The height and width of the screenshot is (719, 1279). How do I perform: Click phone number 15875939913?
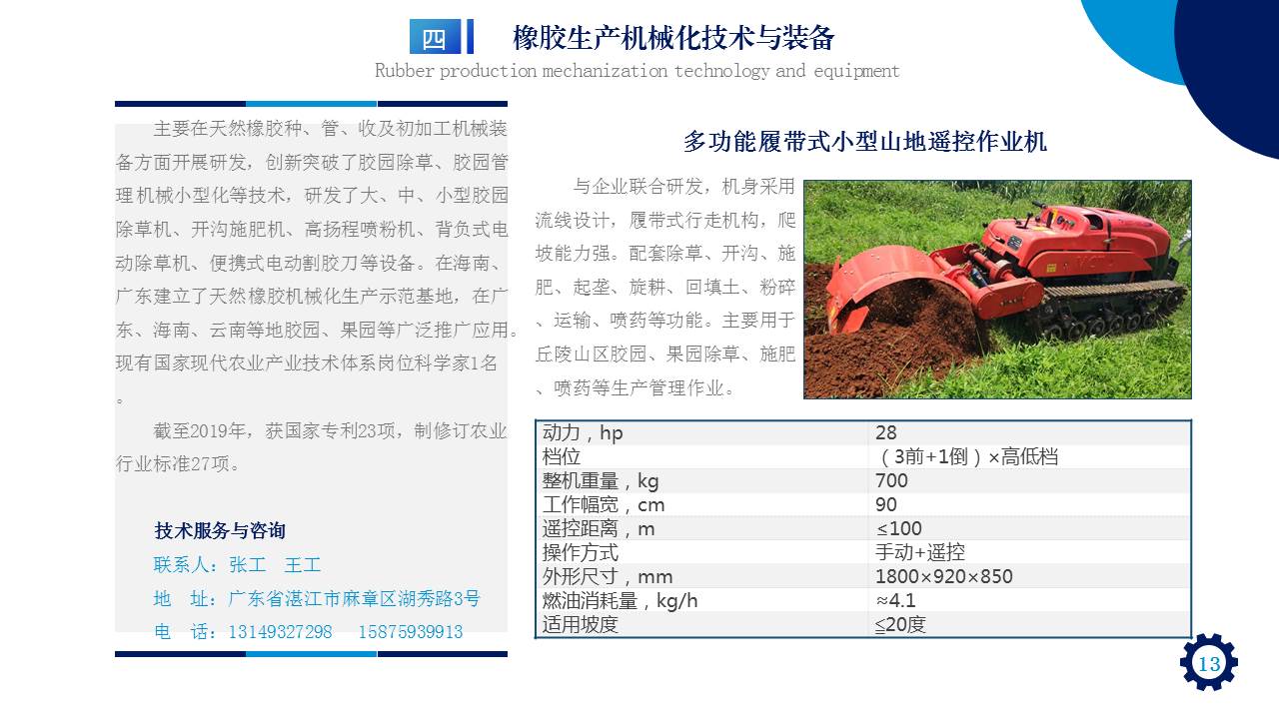pos(411,632)
